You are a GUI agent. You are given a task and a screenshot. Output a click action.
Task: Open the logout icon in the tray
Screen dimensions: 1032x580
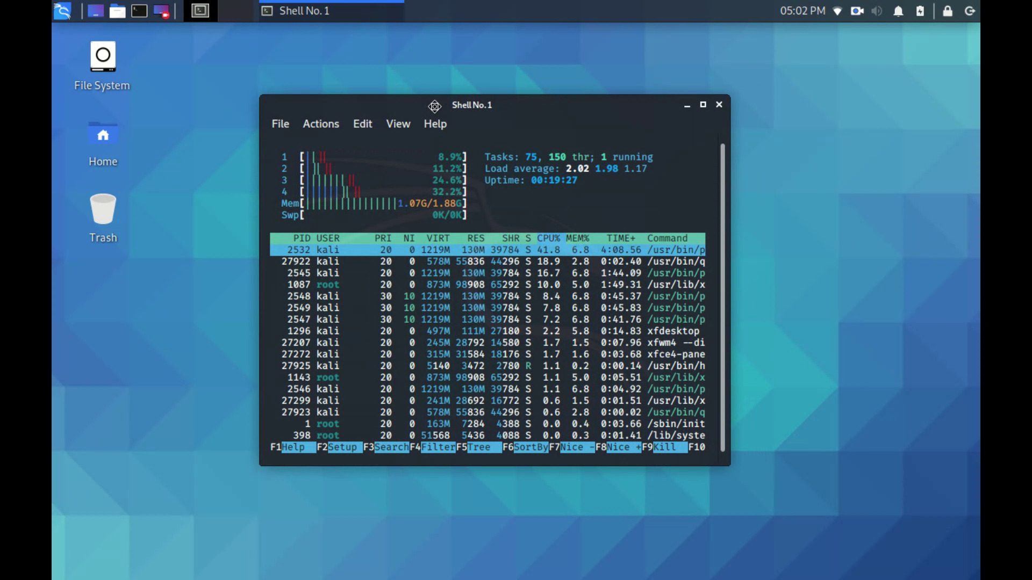970,11
